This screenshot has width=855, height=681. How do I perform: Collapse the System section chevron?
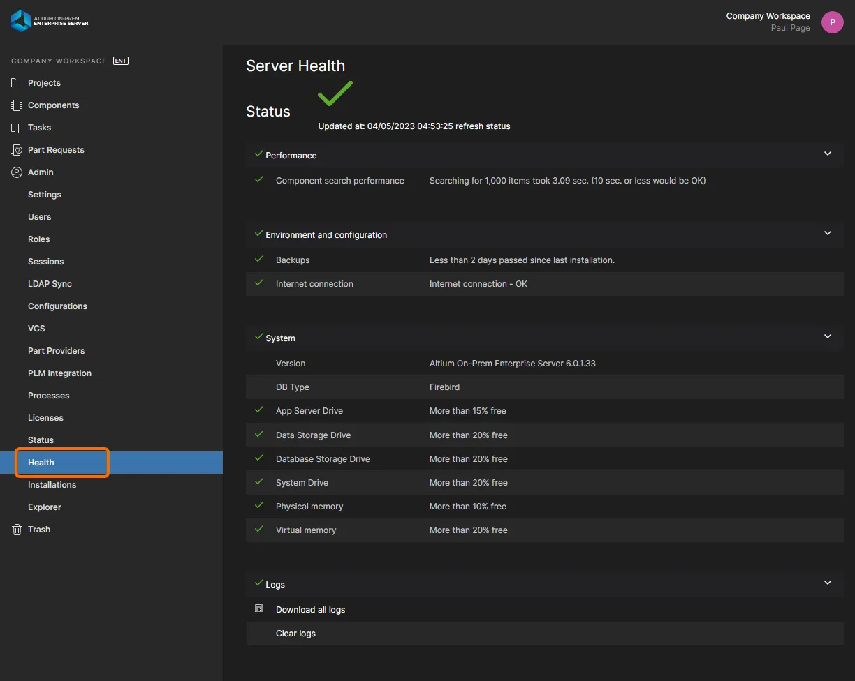828,336
